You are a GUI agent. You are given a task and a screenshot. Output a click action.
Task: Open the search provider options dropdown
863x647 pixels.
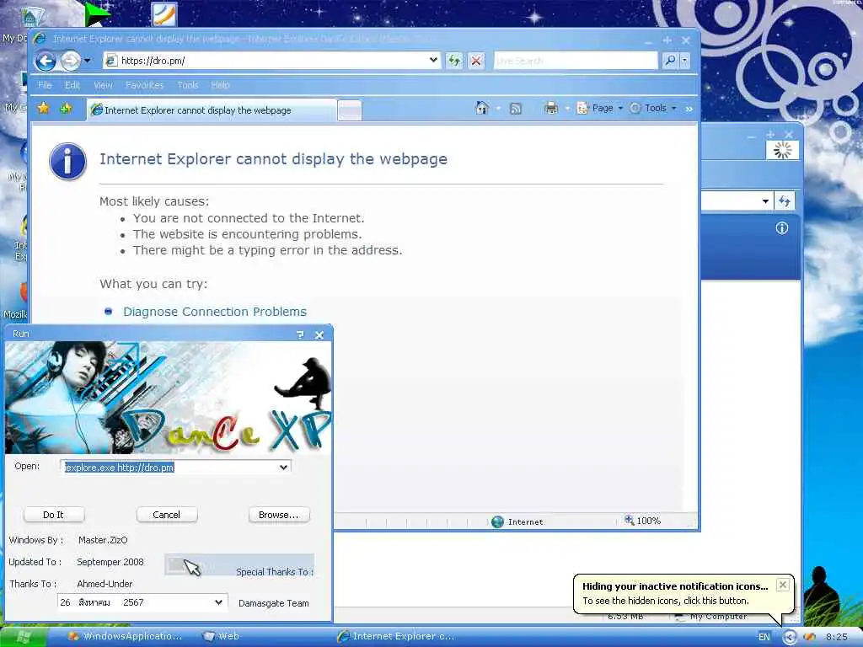tap(684, 61)
